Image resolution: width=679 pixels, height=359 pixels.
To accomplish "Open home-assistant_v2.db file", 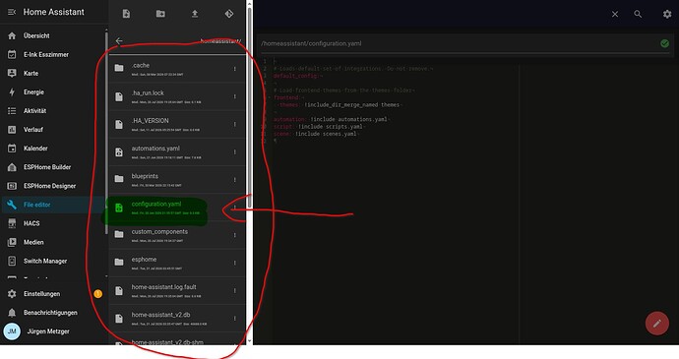I will point(177,319).
